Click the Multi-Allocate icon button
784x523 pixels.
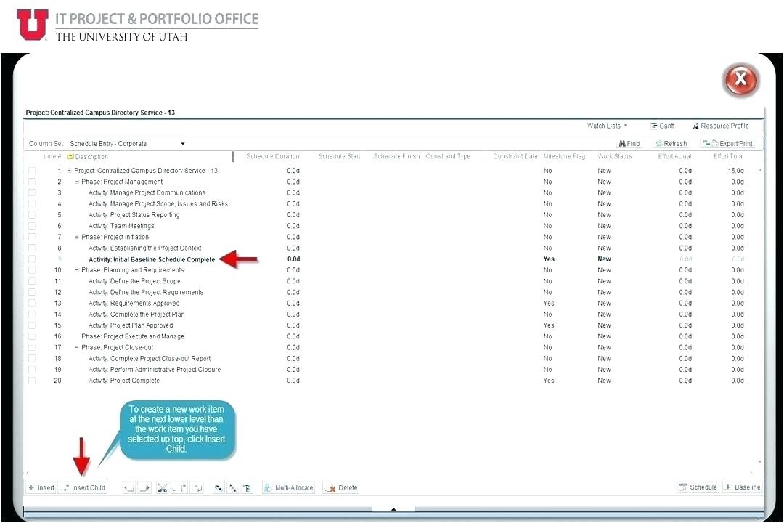coord(288,488)
